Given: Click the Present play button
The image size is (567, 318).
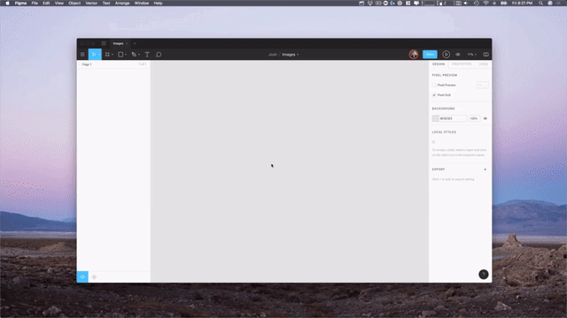Looking at the screenshot, I should [446, 55].
